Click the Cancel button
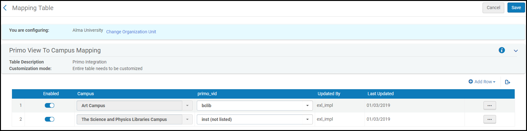The height and width of the screenshot is (131, 527). [493, 8]
